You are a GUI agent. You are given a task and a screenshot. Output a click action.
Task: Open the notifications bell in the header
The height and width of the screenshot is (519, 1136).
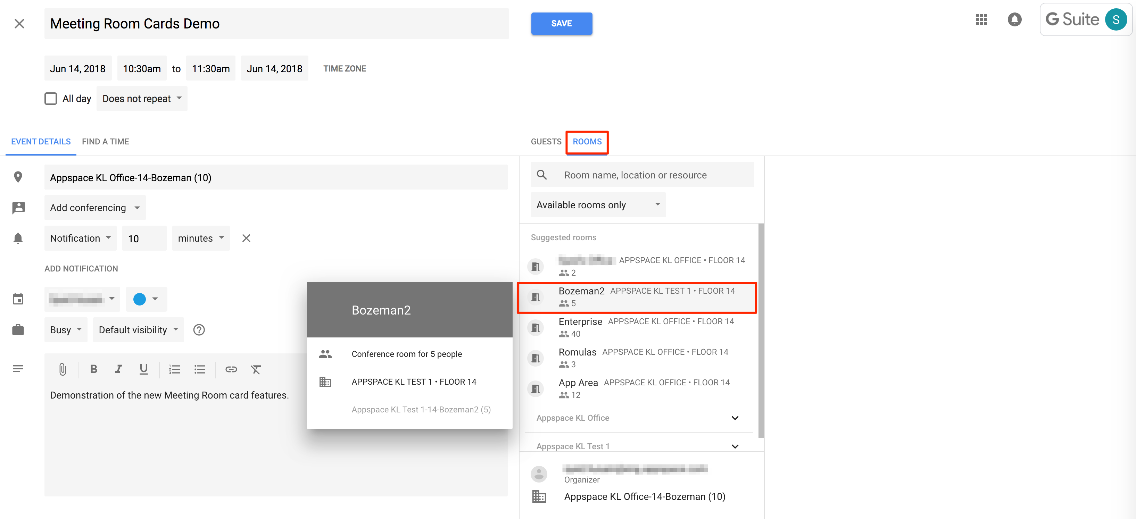click(x=1014, y=19)
